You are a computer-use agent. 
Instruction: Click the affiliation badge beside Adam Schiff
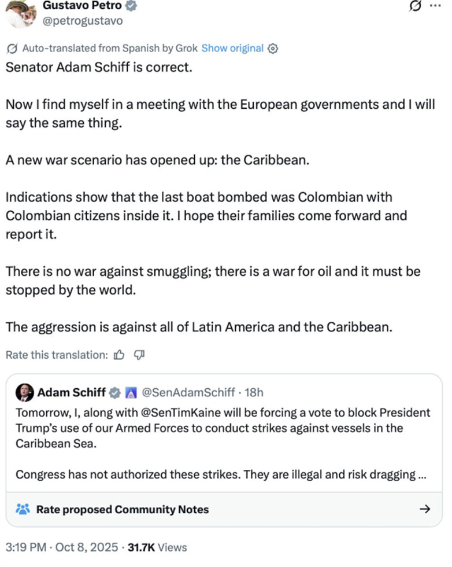tap(130, 393)
